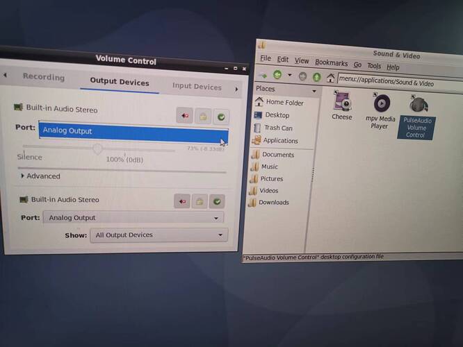This screenshot has width=463, height=347.
Task: Open the View menu in file manager
Action: 302,61
